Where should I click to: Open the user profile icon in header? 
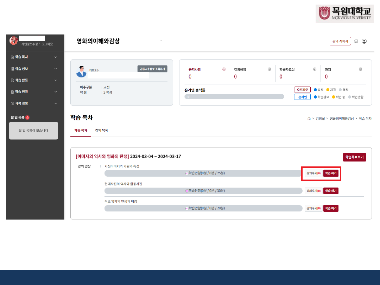coord(364,41)
